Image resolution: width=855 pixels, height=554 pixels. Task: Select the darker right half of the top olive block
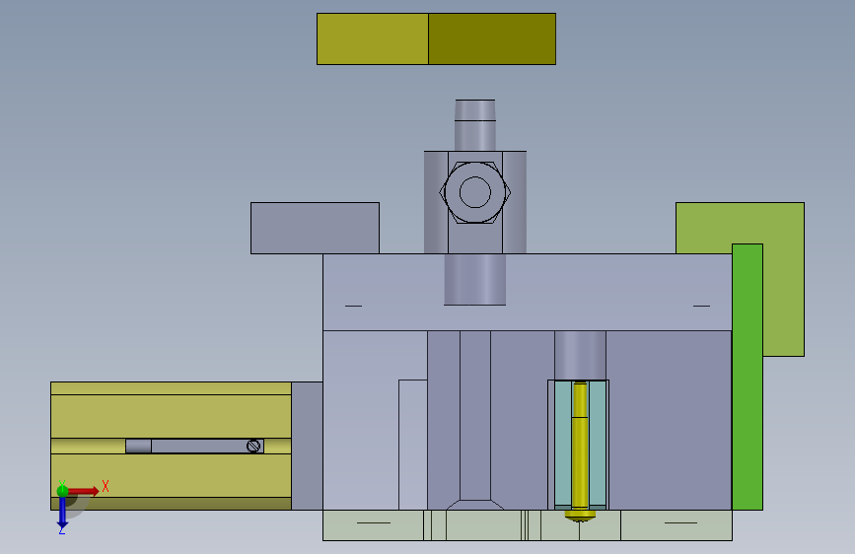click(492, 38)
